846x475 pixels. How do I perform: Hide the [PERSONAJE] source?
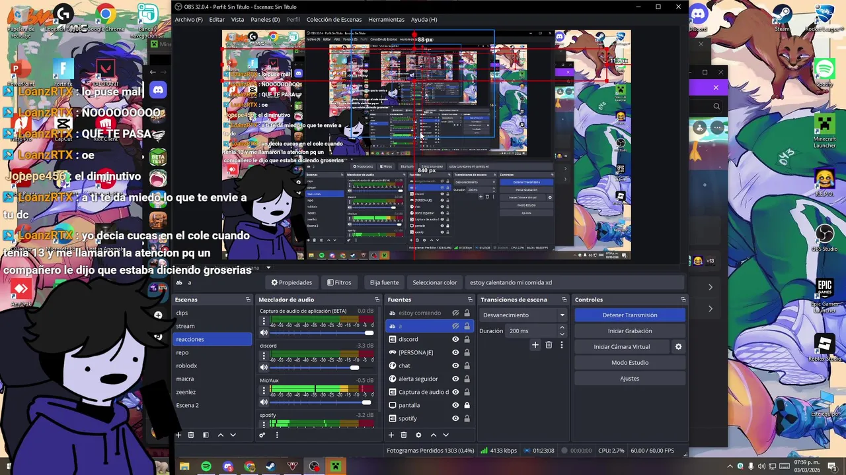[455, 352]
